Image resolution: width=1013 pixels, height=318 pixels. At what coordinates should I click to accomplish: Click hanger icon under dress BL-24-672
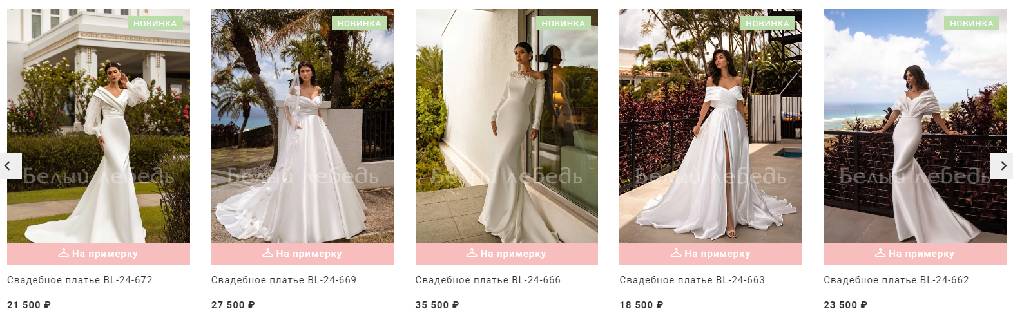click(x=64, y=253)
